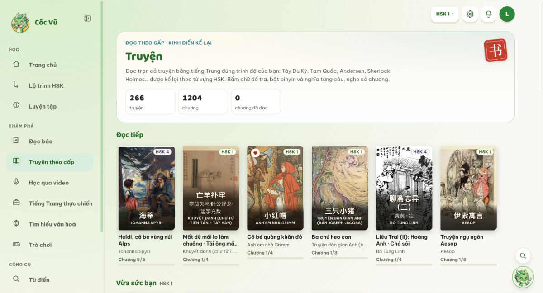Click the progress bar under Ba chú heo con
This screenshot has height=293, width=543.
[340, 258]
